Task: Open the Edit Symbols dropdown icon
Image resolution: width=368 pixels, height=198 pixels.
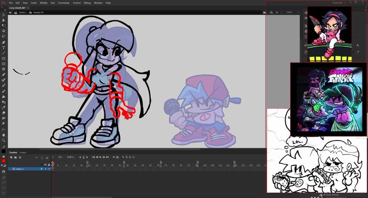Action: [x=271, y=12]
